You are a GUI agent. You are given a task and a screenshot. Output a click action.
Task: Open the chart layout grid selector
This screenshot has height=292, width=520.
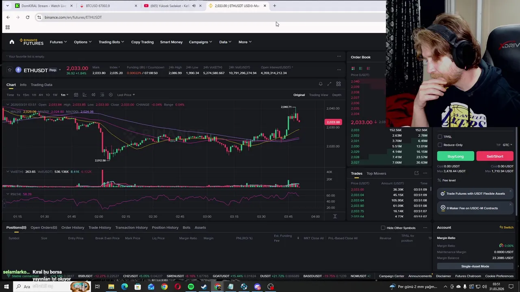pos(338,84)
